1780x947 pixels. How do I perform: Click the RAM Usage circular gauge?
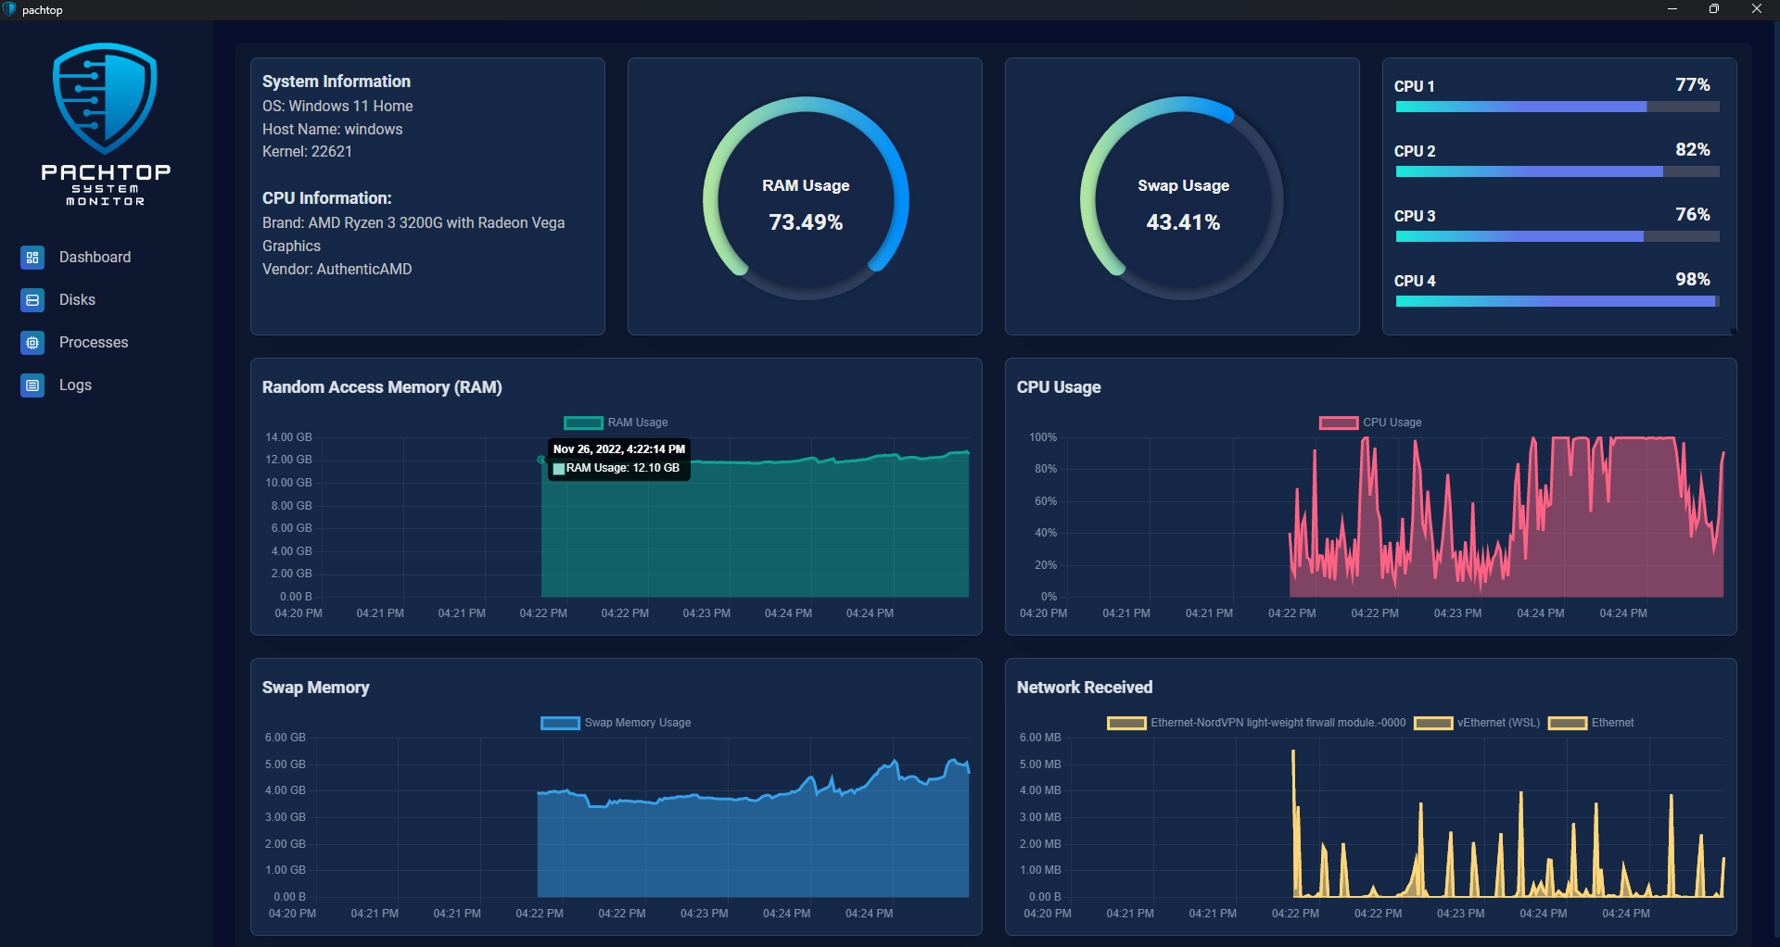806,198
